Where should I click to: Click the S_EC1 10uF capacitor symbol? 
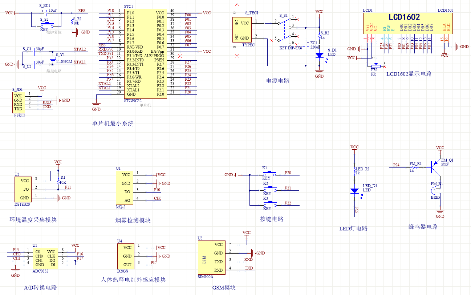[45, 13]
